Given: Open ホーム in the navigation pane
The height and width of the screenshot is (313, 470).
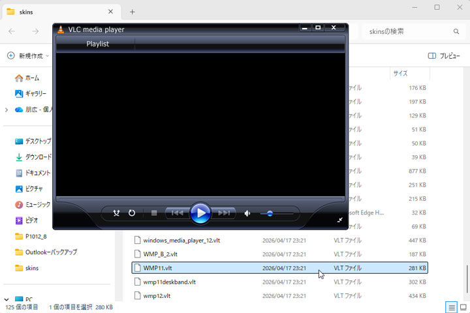Looking at the screenshot, I should 27,78.
